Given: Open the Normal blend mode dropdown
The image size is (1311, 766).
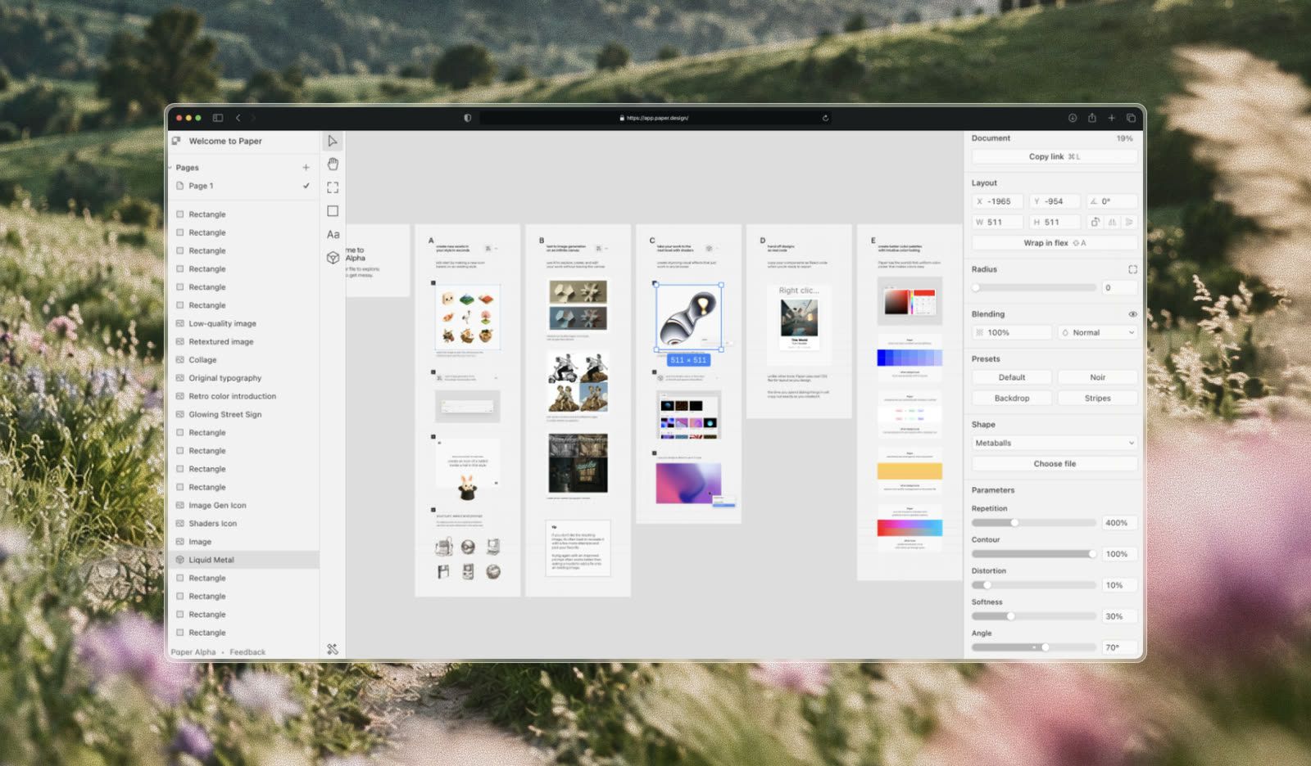Looking at the screenshot, I should (1097, 332).
